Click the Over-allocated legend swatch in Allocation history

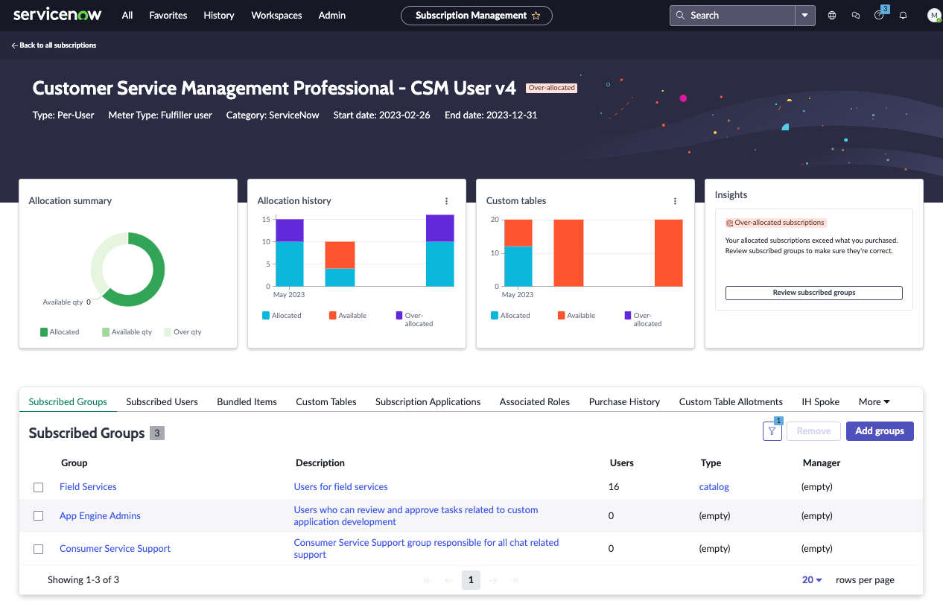click(x=400, y=316)
